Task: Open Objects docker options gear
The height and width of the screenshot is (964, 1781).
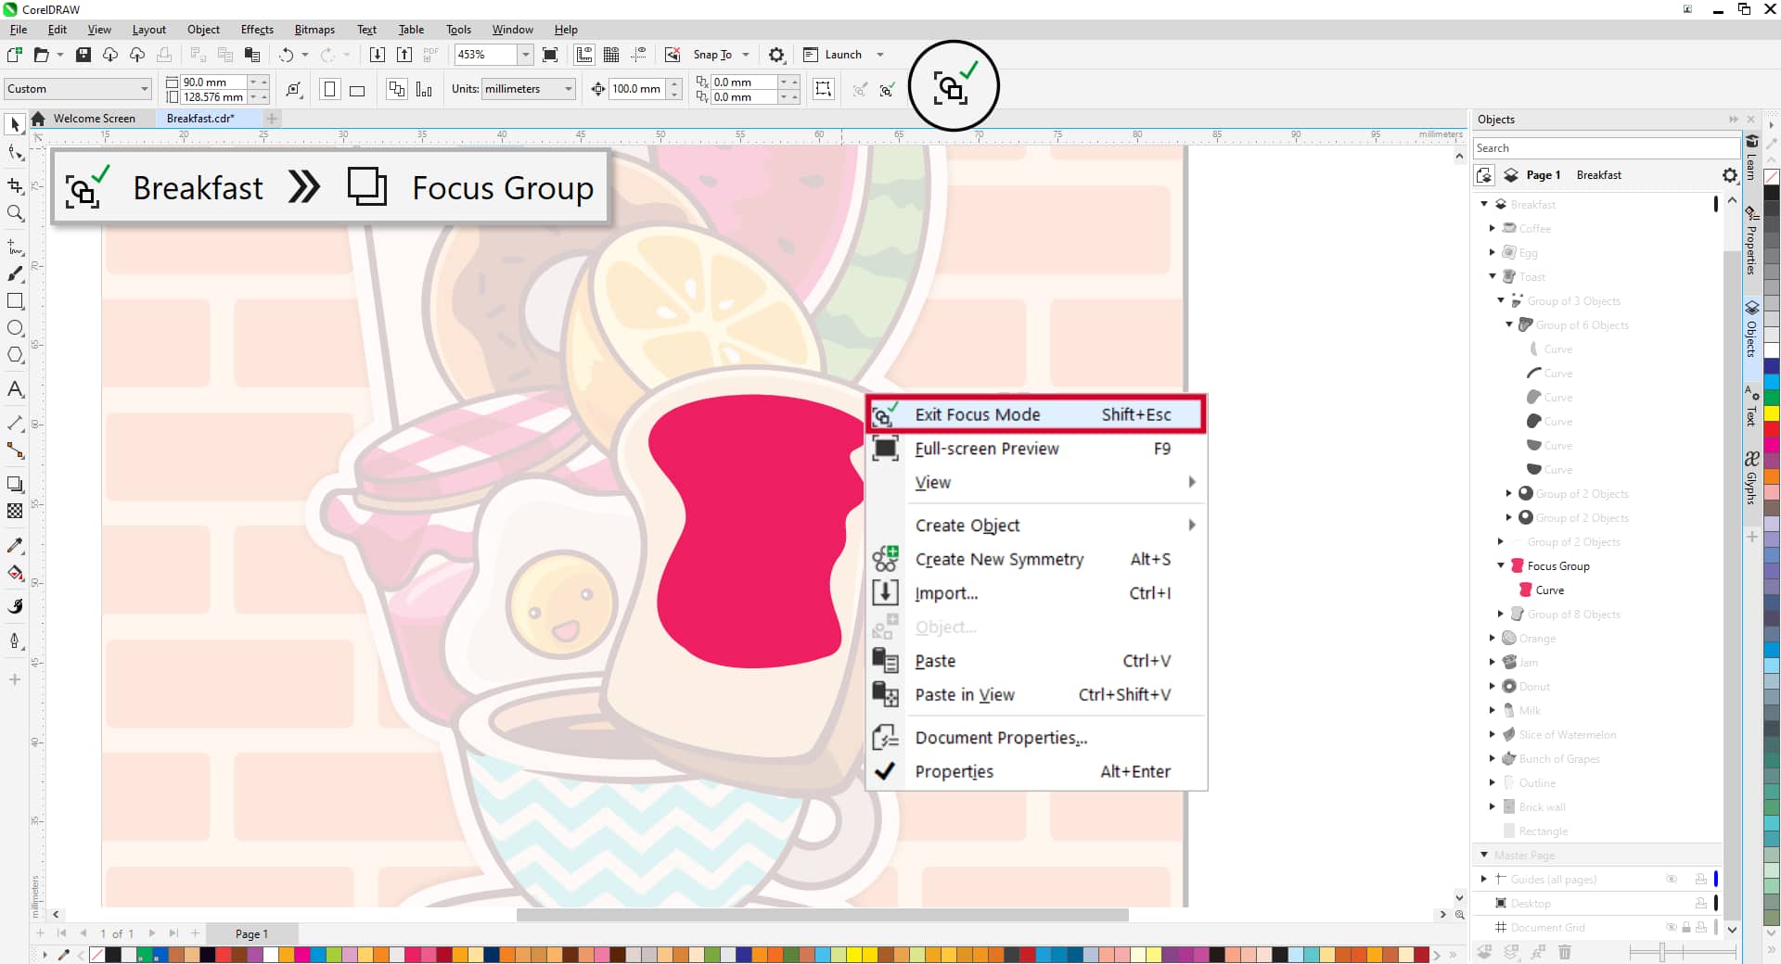Action: [1729, 175]
